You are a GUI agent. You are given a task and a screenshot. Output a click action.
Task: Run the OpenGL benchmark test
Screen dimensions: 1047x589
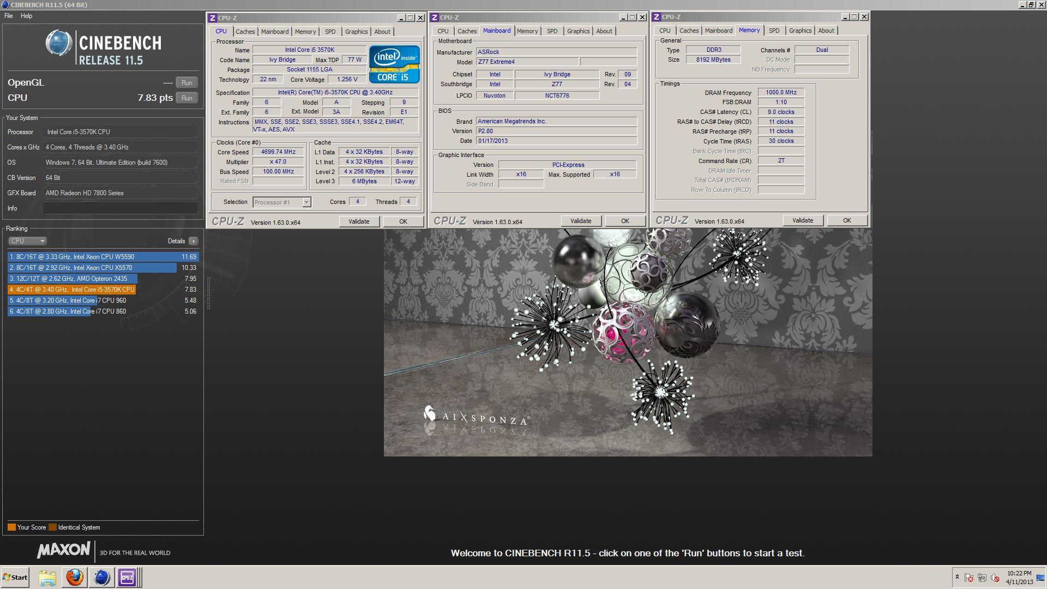pyautogui.click(x=187, y=83)
